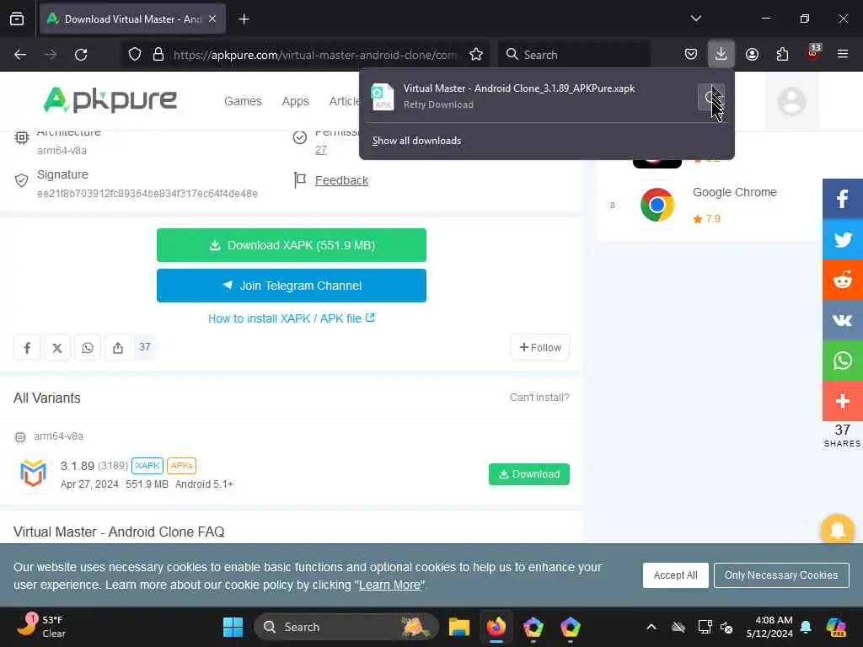Image resolution: width=863 pixels, height=647 pixels.
Task: Open the tracking protection shield icon
Action: [135, 55]
